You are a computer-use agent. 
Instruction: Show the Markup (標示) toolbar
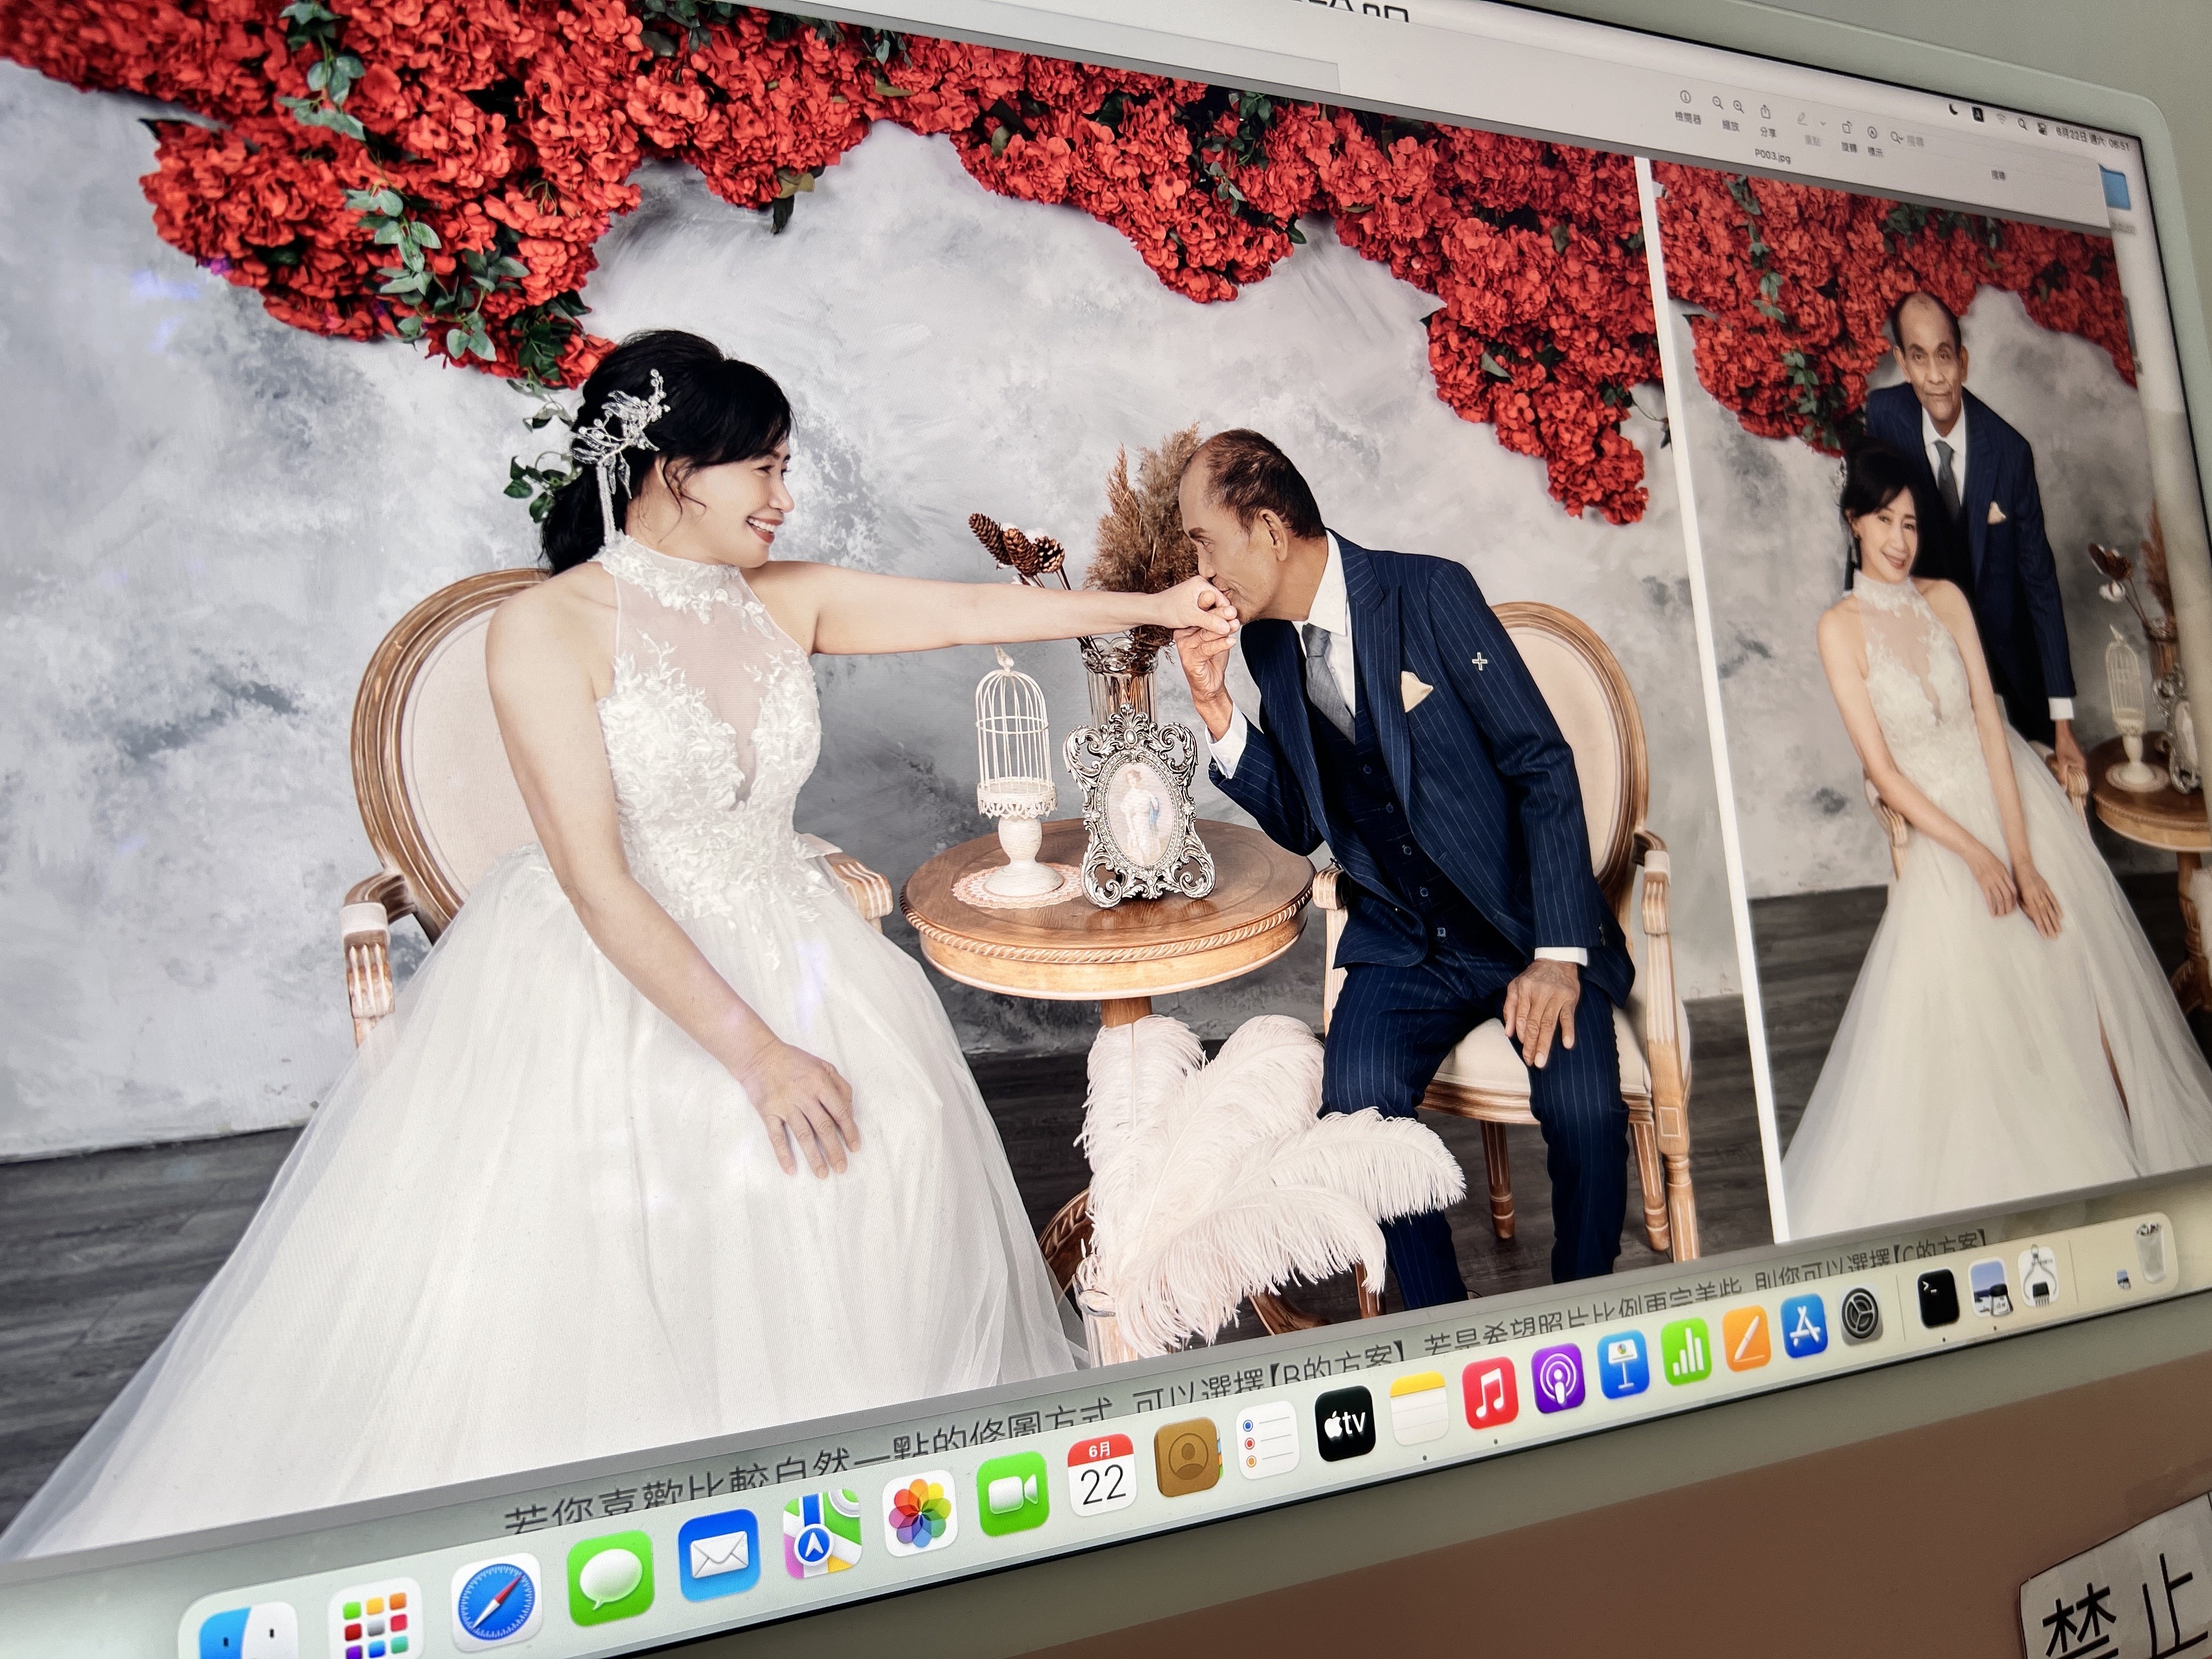(x=1872, y=132)
